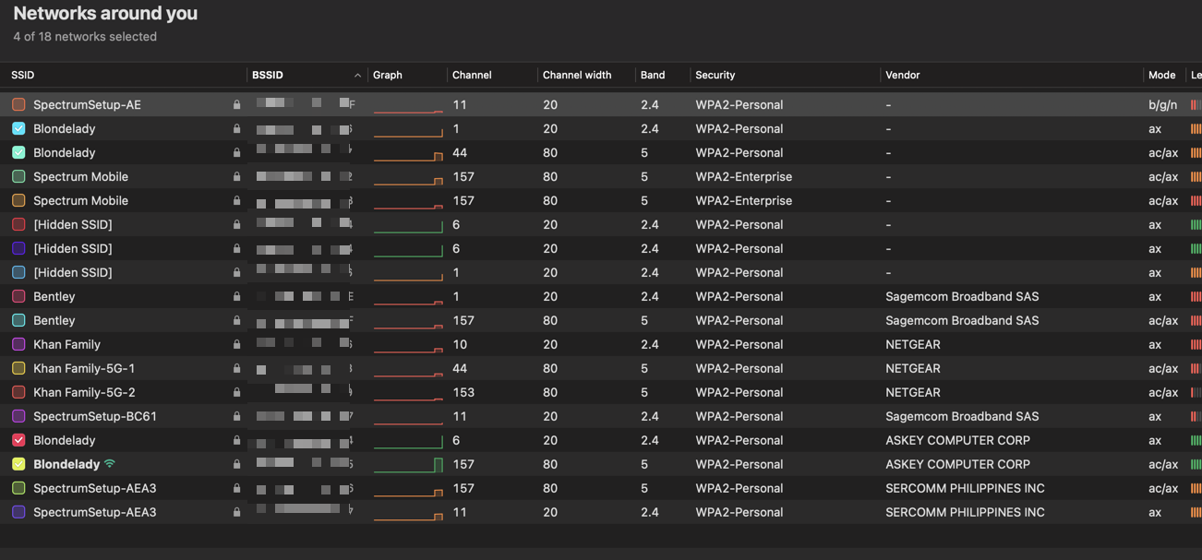Select the Bentley network on channel 157
The height and width of the screenshot is (560, 1202).
point(601,320)
